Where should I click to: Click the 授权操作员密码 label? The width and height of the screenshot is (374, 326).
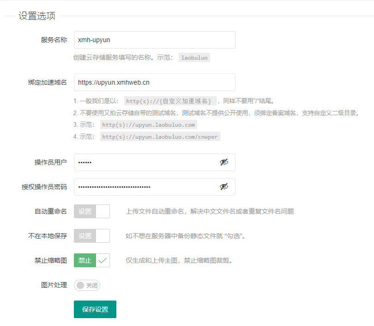tap(44, 187)
